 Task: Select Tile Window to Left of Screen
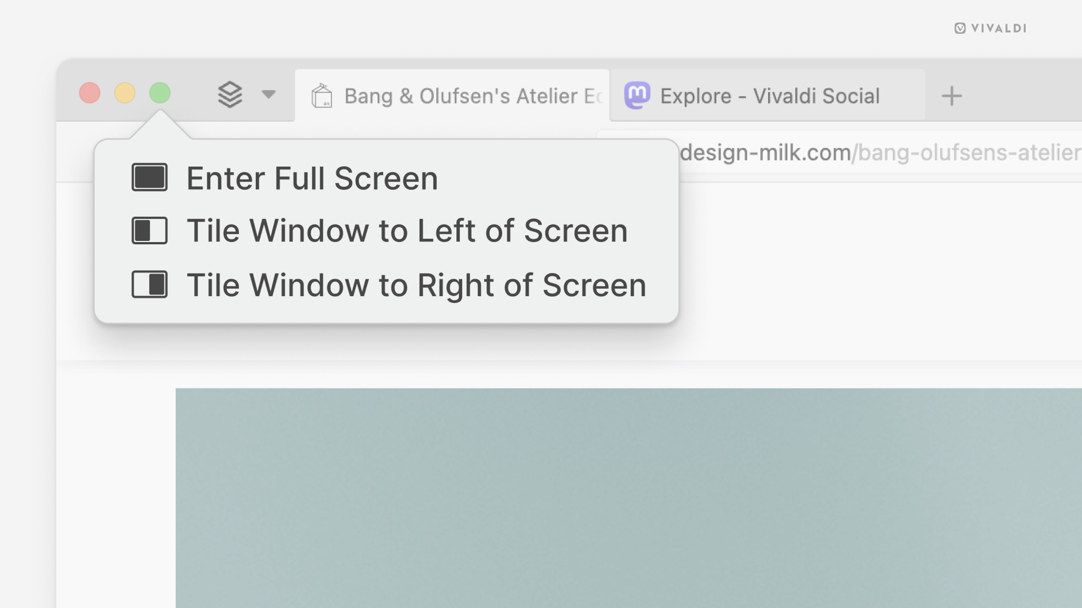(386, 231)
